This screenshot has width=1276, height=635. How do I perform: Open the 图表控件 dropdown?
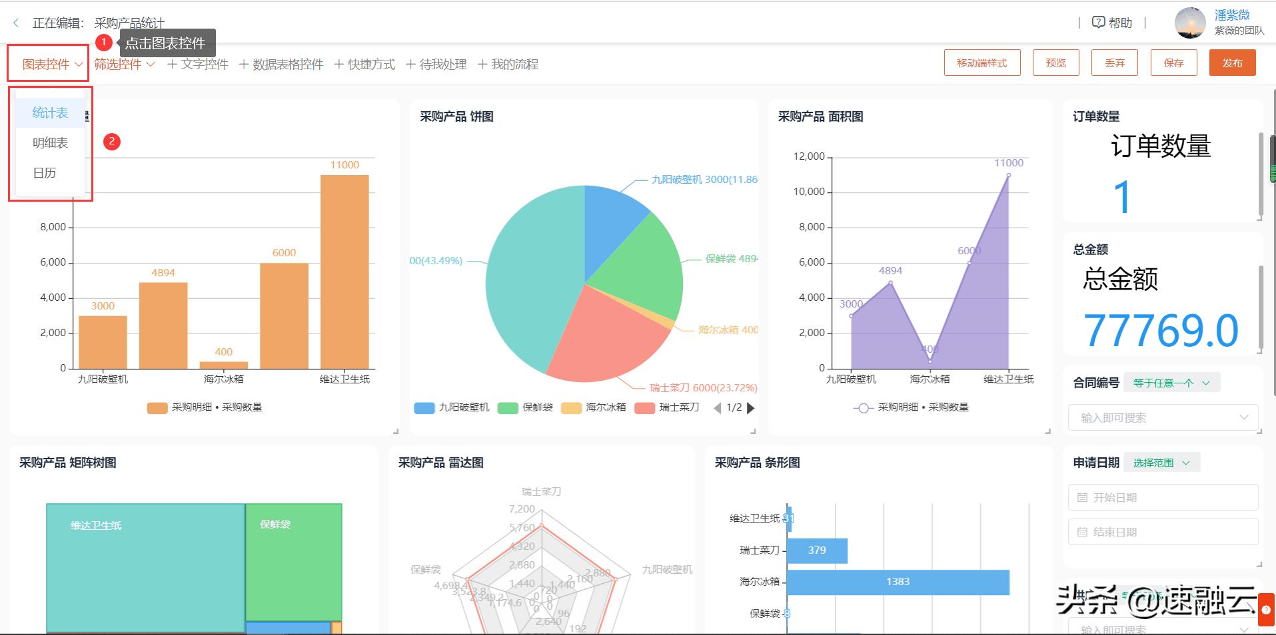(x=48, y=63)
